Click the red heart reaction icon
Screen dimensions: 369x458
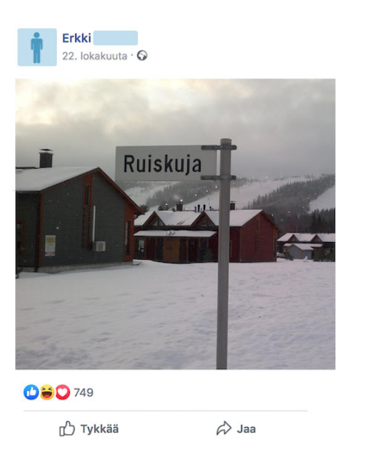(62, 392)
